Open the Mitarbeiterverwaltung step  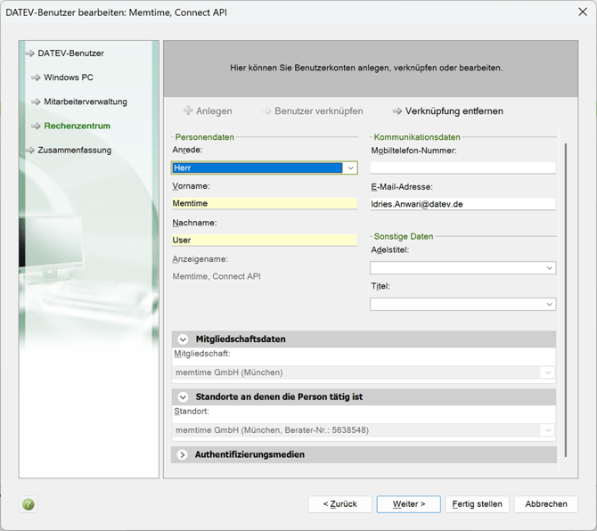pos(85,102)
